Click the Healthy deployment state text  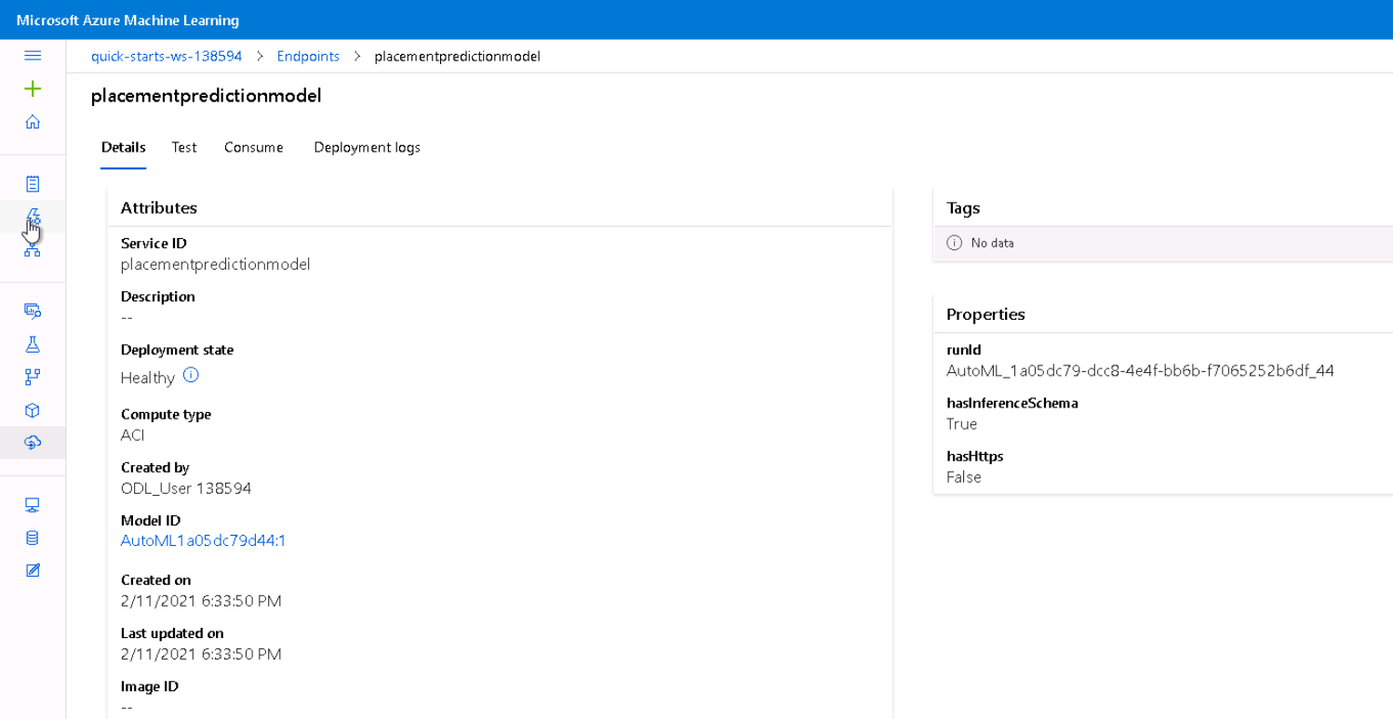click(x=147, y=378)
